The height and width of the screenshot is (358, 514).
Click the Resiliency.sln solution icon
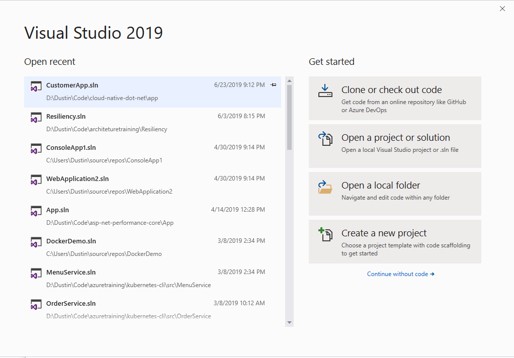[36, 118]
